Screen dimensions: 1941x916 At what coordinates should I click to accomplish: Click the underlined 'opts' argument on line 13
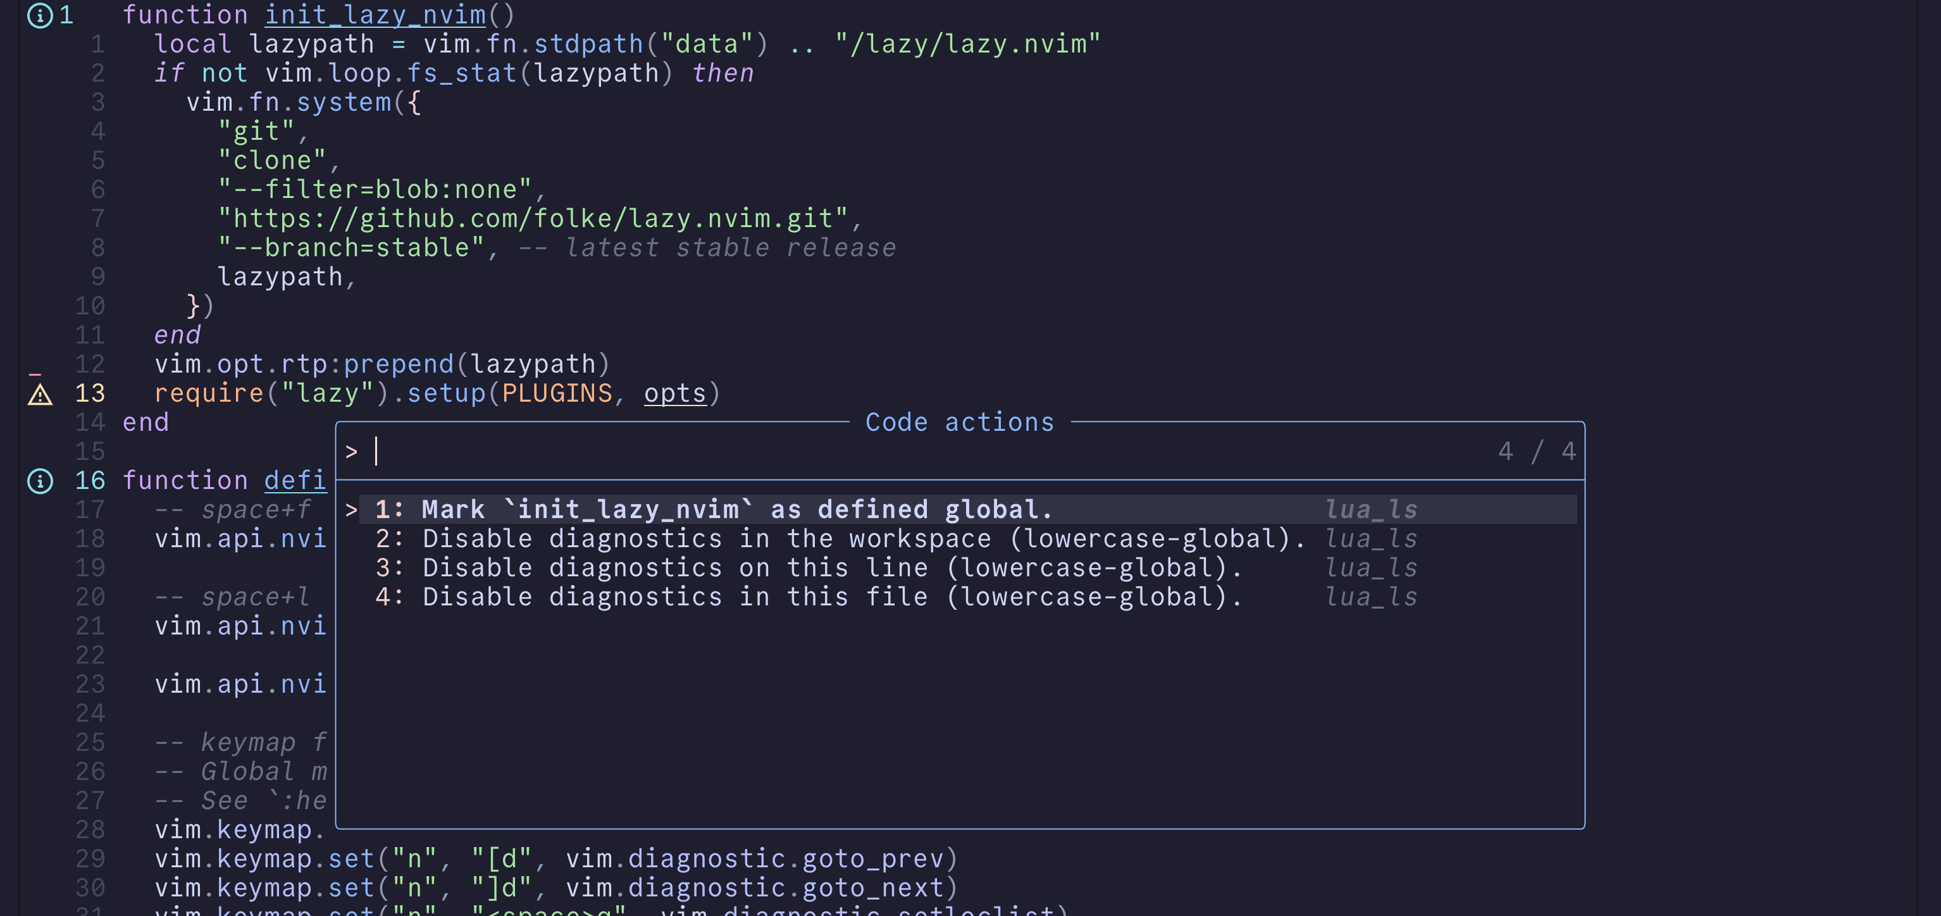(674, 394)
